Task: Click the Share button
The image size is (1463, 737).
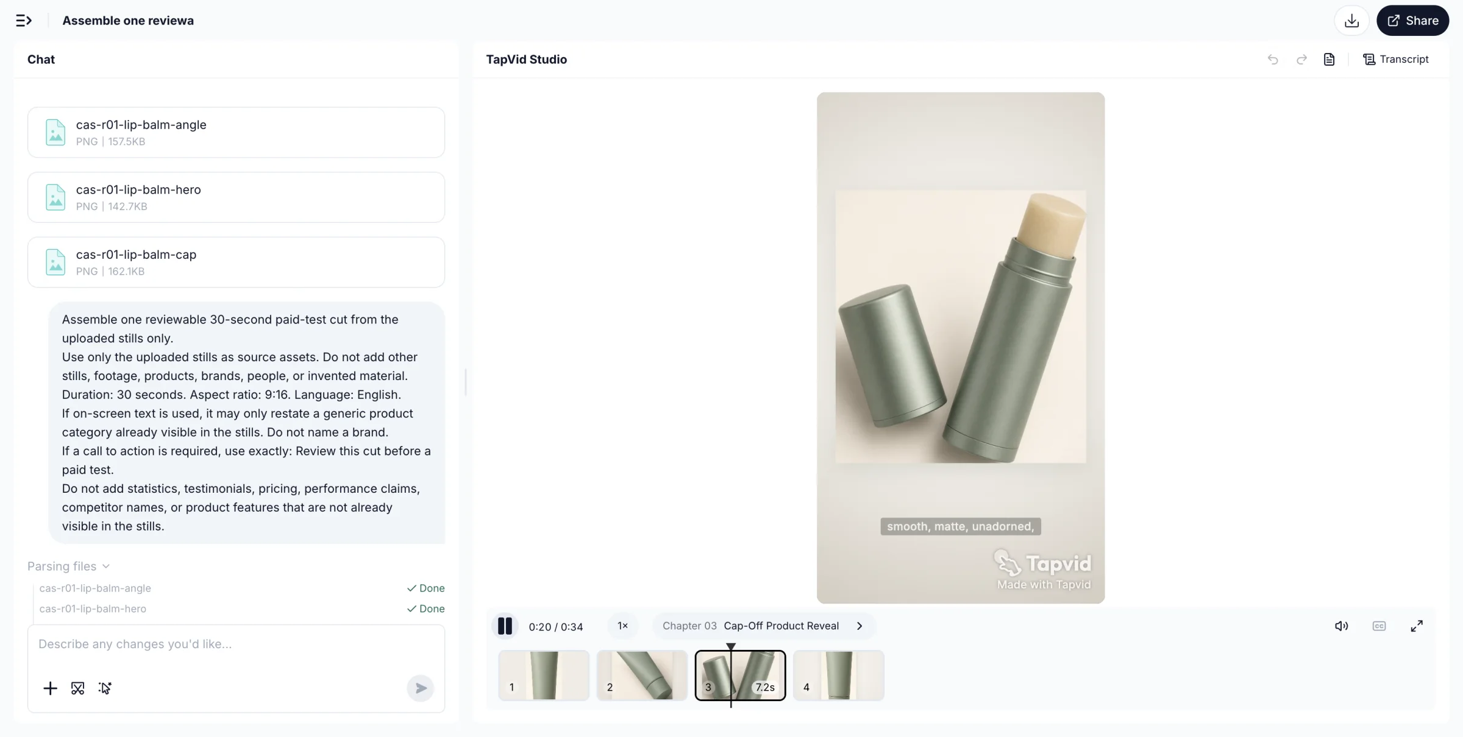Action: (x=1412, y=21)
